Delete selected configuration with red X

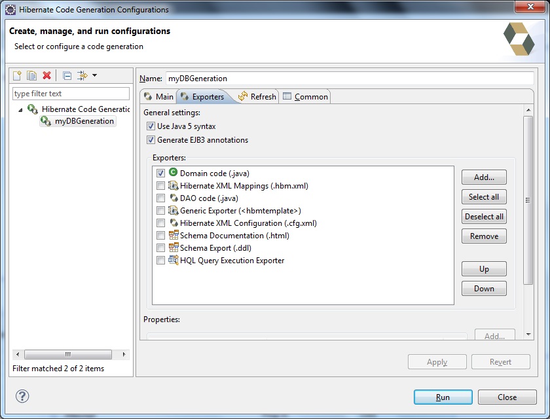tap(46, 75)
